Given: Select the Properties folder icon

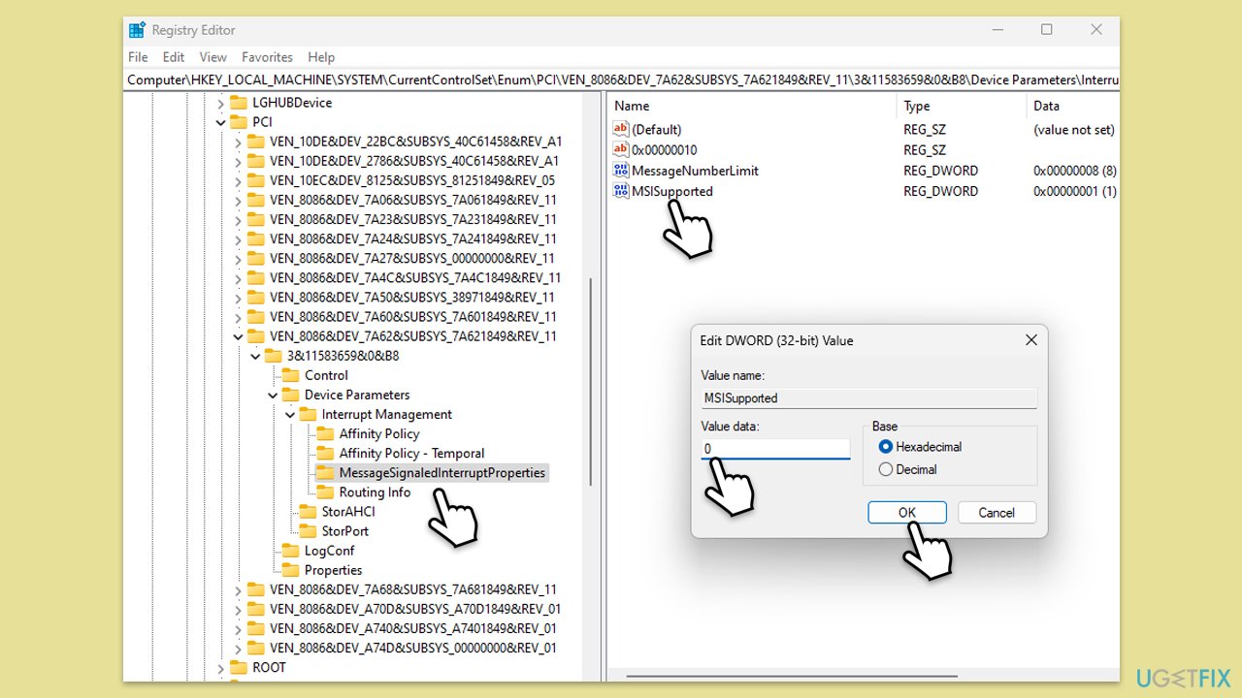Looking at the screenshot, I should (x=291, y=570).
